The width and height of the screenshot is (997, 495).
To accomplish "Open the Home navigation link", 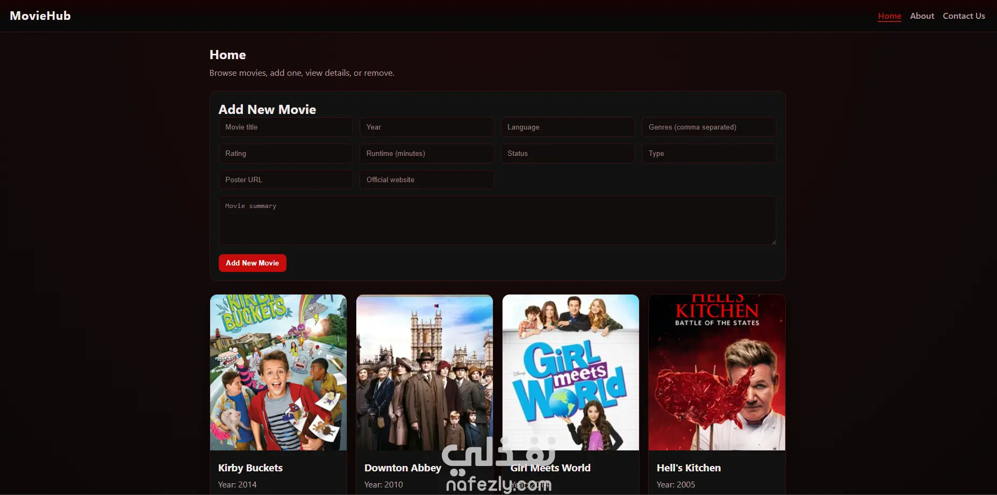I will [x=890, y=16].
